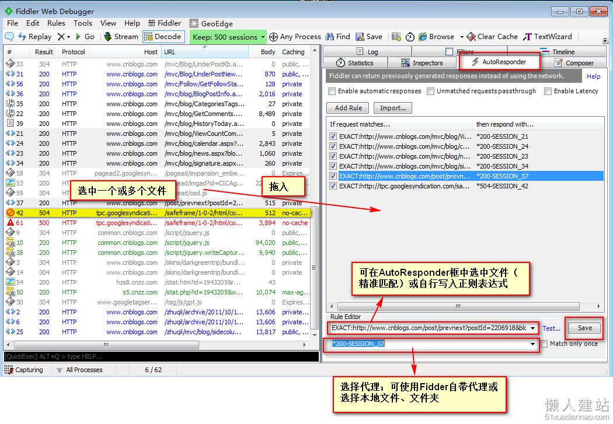
Task: Click the Fiddler book menu item
Action: pos(165,23)
